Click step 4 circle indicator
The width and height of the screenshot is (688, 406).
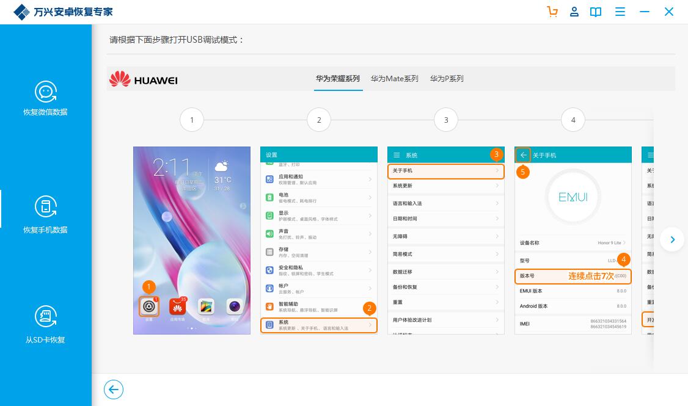coord(573,120)
